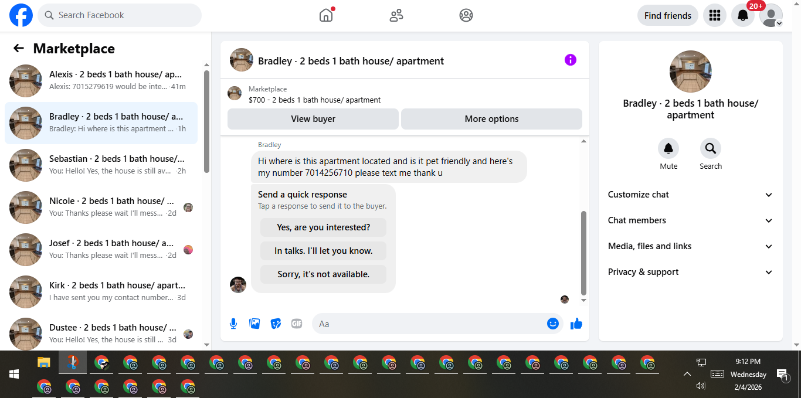801x398 pixels.
Task: Send quick response "Sorry, it's not available."
Action: (x=323, y=274)
